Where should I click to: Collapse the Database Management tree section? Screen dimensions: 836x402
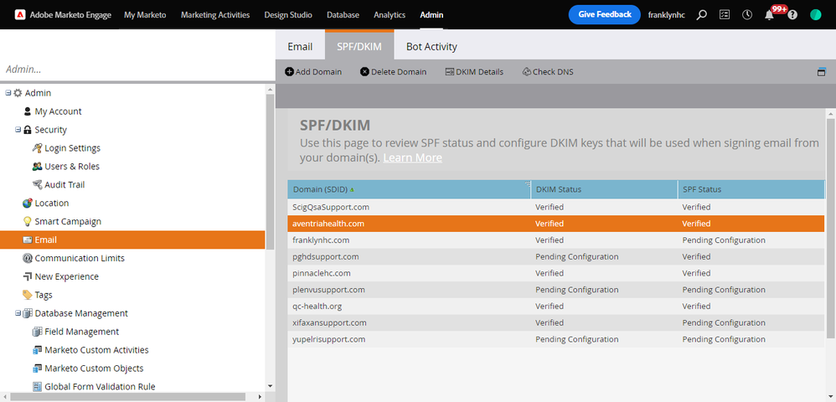point(18,313)
